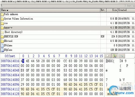This screenshot has width=135, height=97.
Task: Click the Name column header
Action: [50, 10]
